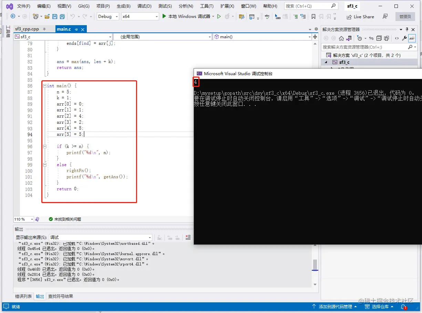The width and height of the screenshot is (422, 313).
Task: Collapse the else block fold marker
Action: 45,165
